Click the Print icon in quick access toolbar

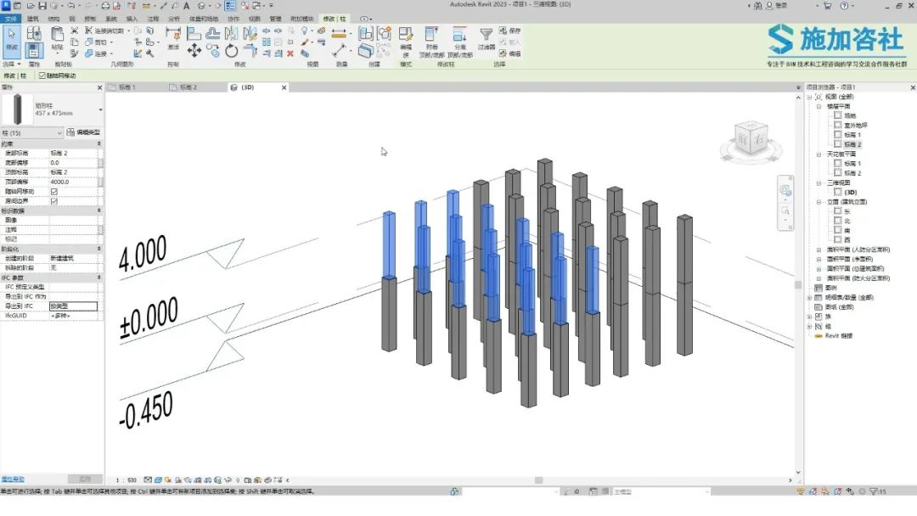[x=105, y=6]
